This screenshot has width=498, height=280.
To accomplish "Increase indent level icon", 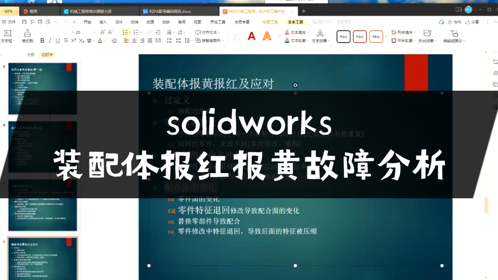I will 158,32.
